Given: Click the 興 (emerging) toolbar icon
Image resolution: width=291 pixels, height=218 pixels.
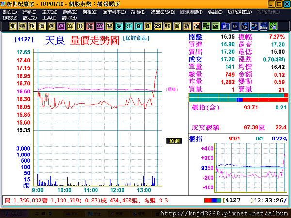Looking at the screenshot, I should coord(177,26).
